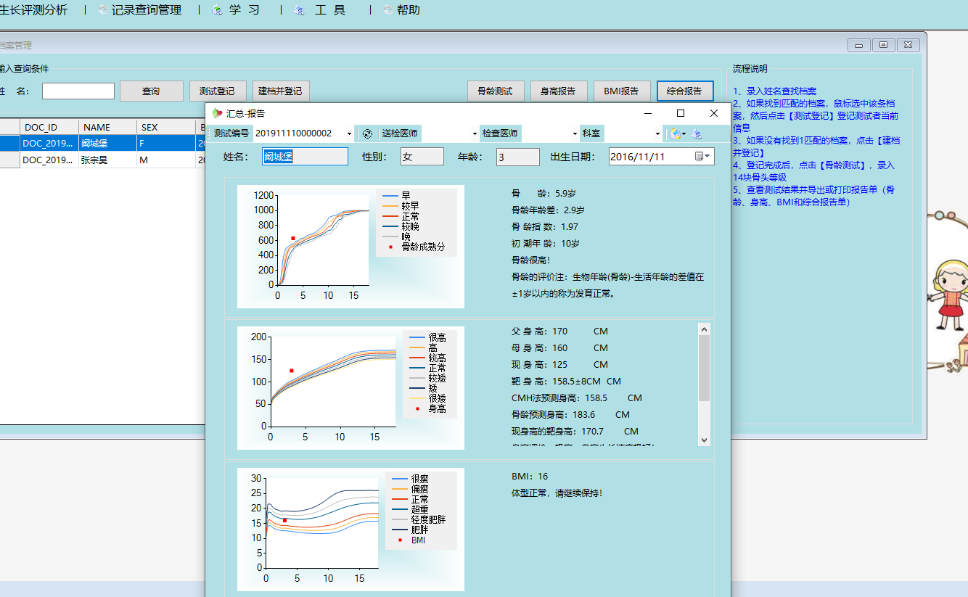Image resolution: width=968 pixels, height=597 pixels.
Task: Click the 骨龄预测身高：183.6 line
Action: coord(571,415)
